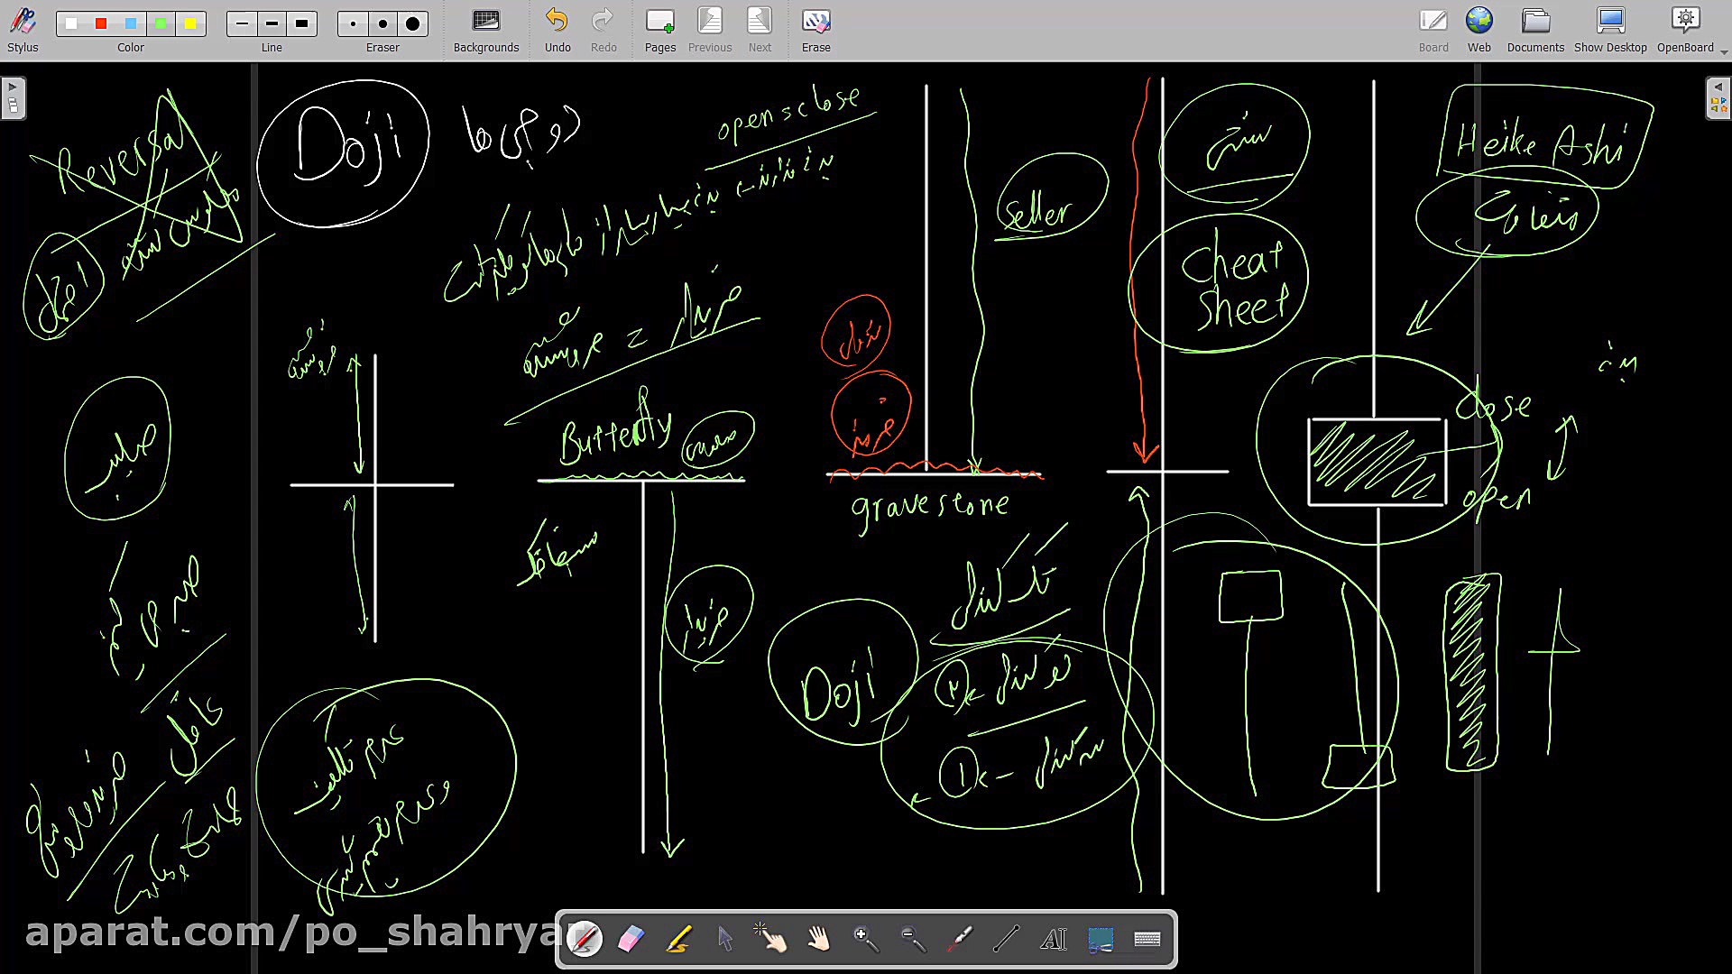Switch to Web mode
The height and width of the screenshot is (974, 1732).
tap(1479, 30)
